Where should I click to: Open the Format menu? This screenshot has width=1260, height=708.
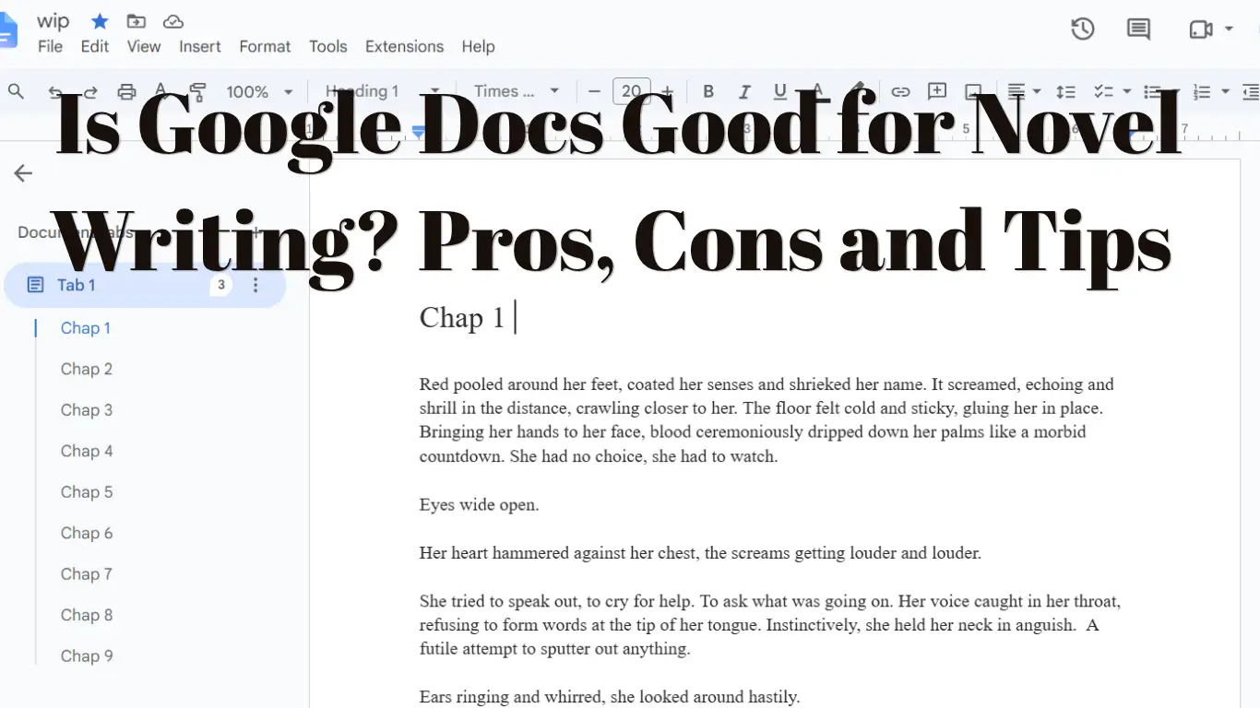point(265,46)
